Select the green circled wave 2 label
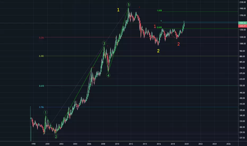The image size is (247, 146). coord(56,136)
